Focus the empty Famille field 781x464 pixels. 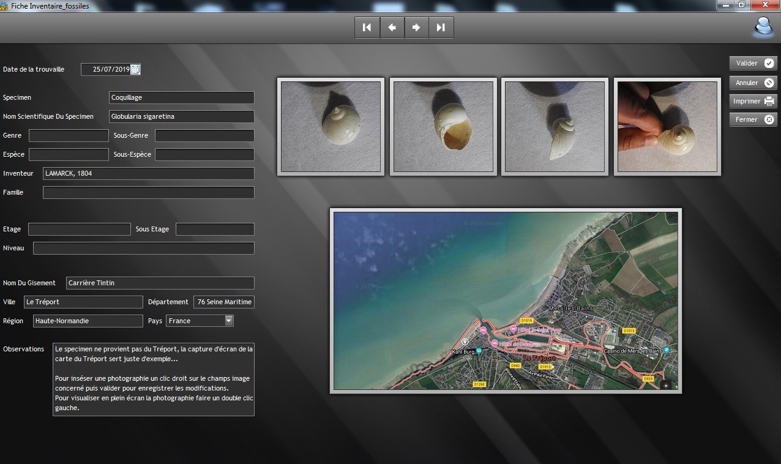tap(148, 193)
